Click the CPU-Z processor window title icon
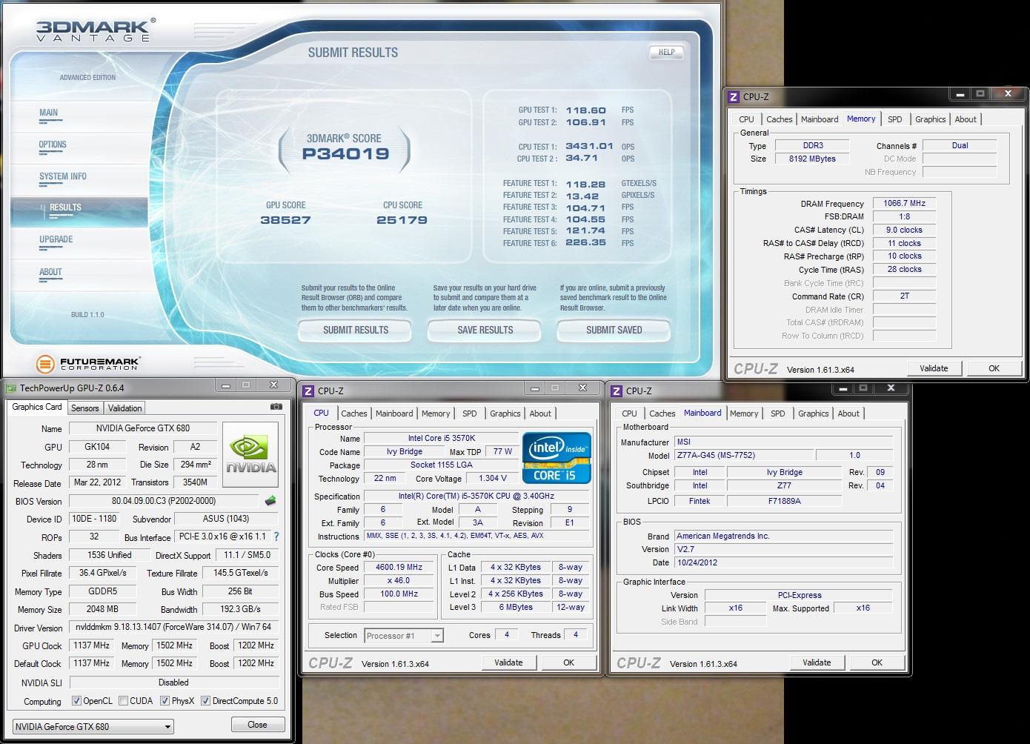Viewport: 1030px width, 744px height. pos(308,391)
